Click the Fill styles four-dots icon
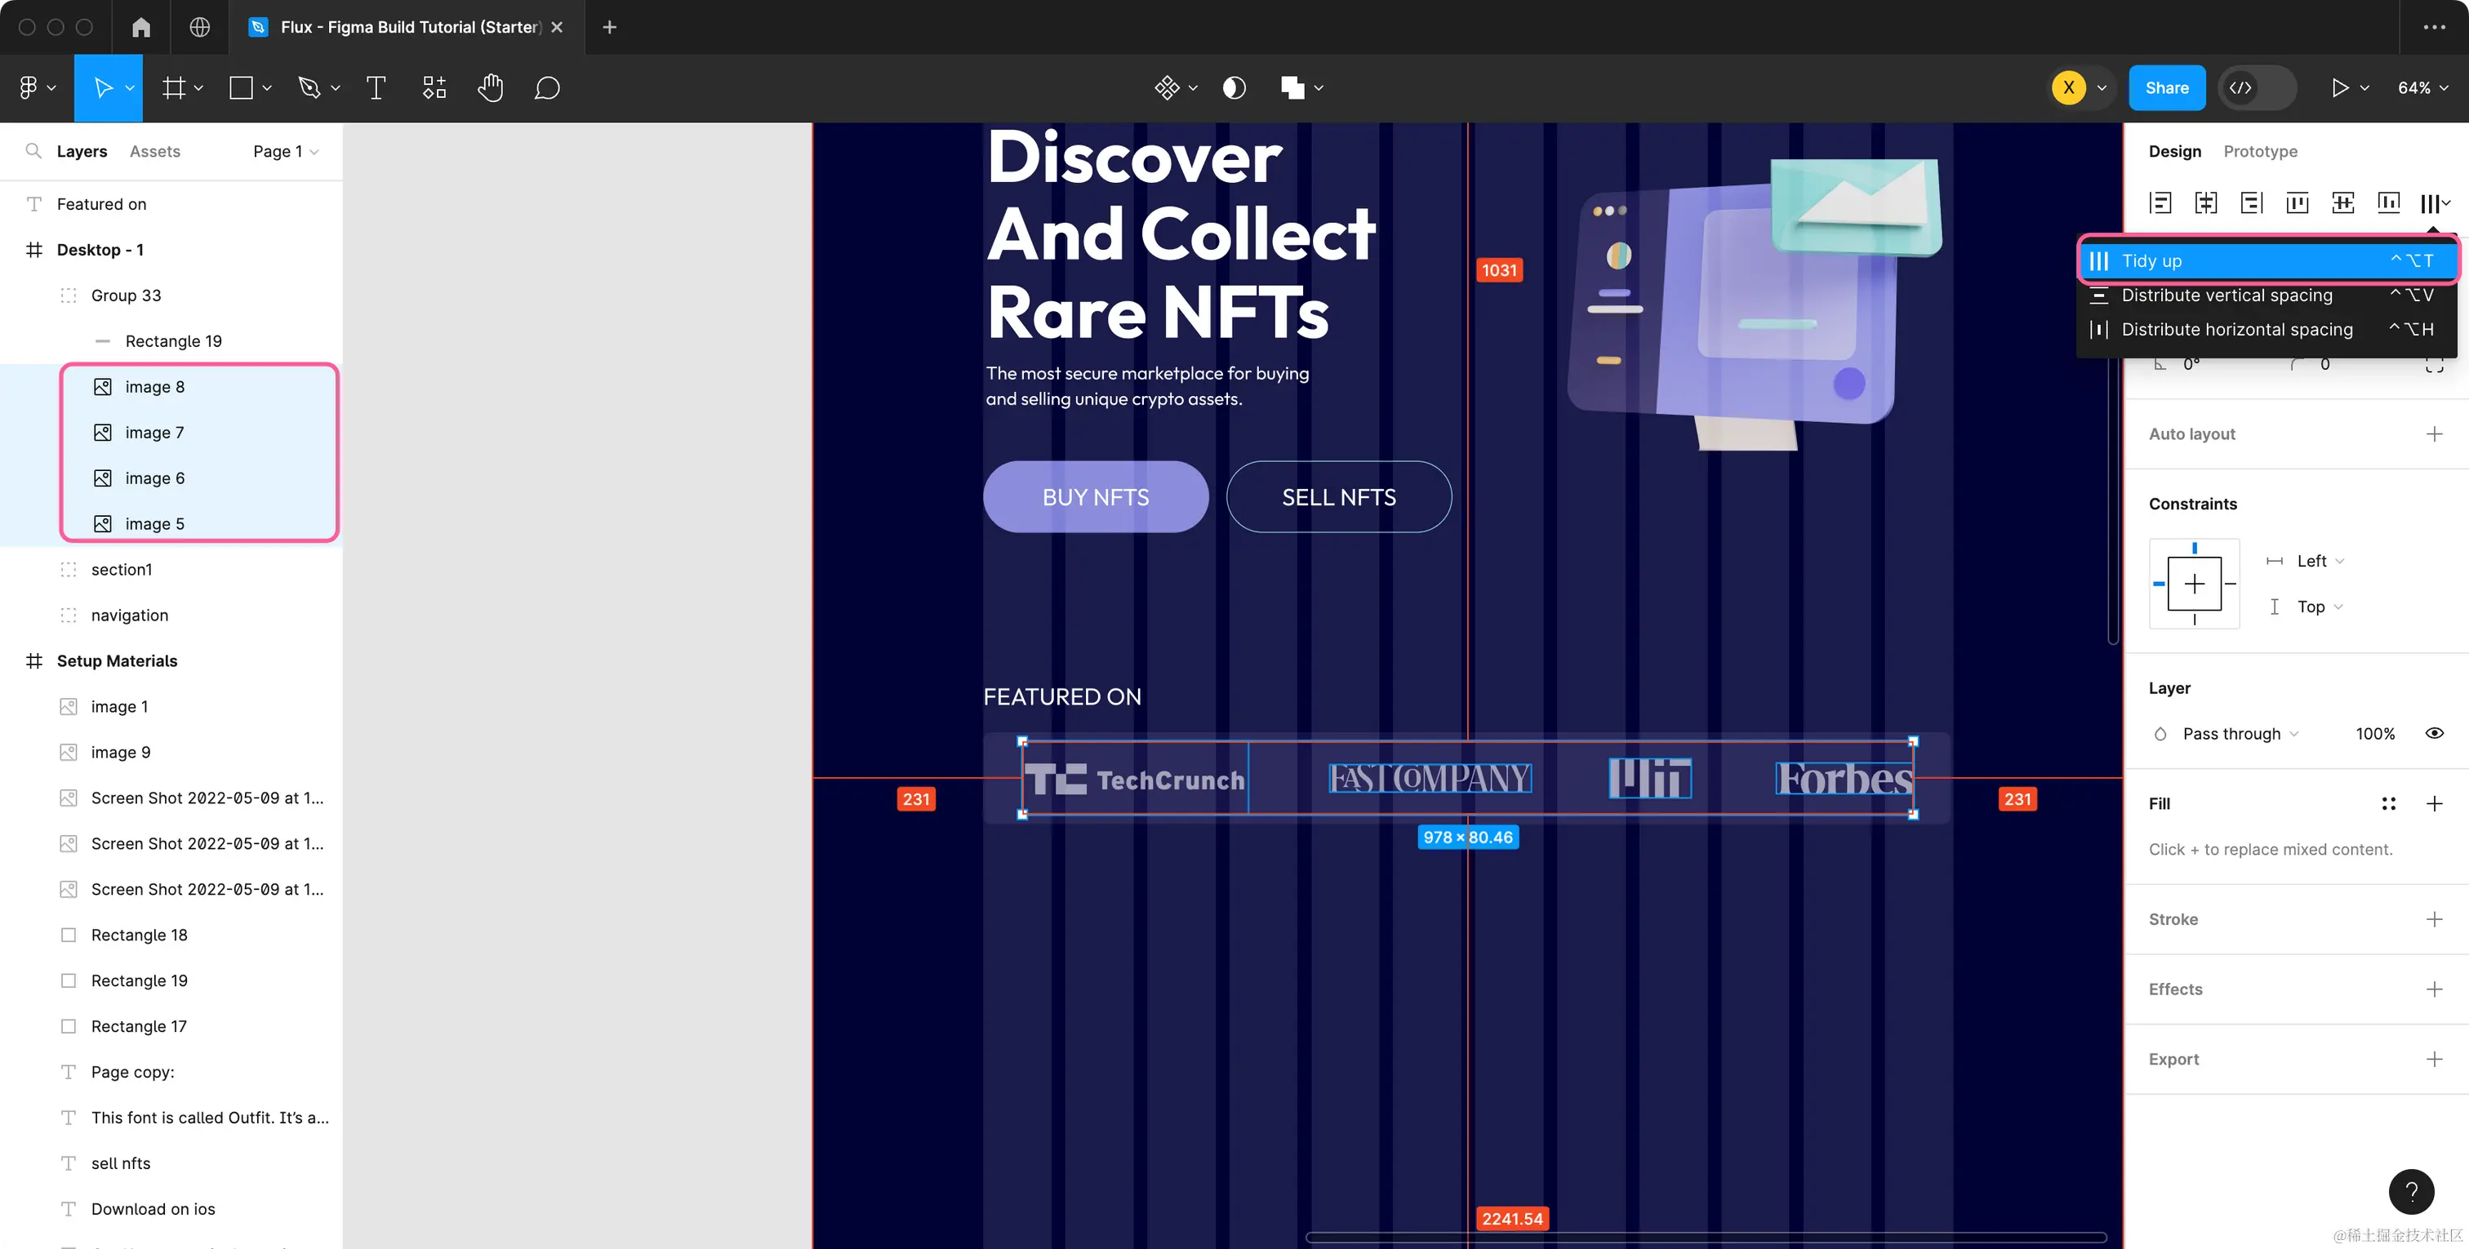2469x1249 pixels. pos(2388,803)
